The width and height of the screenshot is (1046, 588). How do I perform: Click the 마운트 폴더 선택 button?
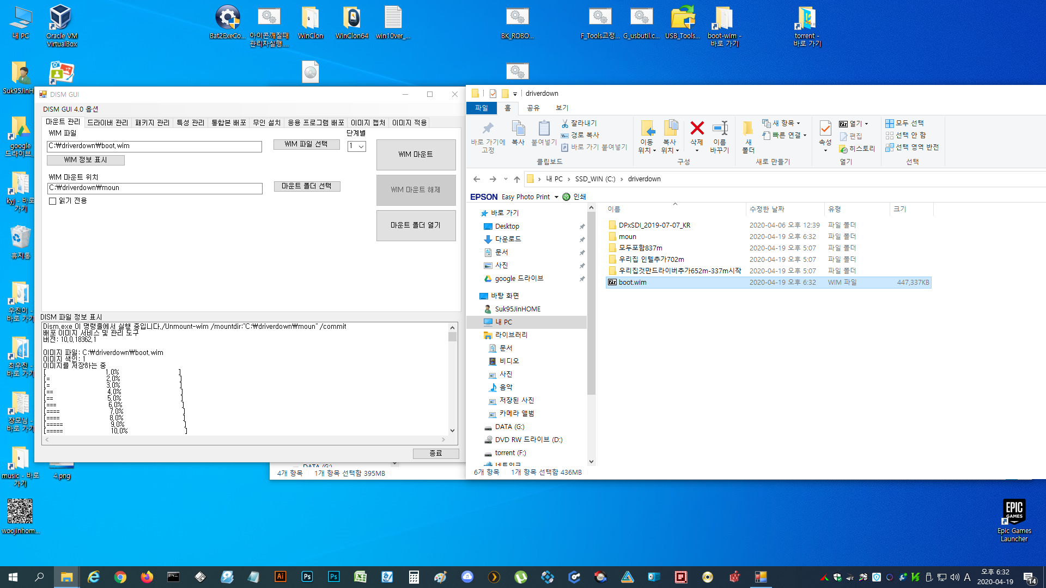(307, 186)
